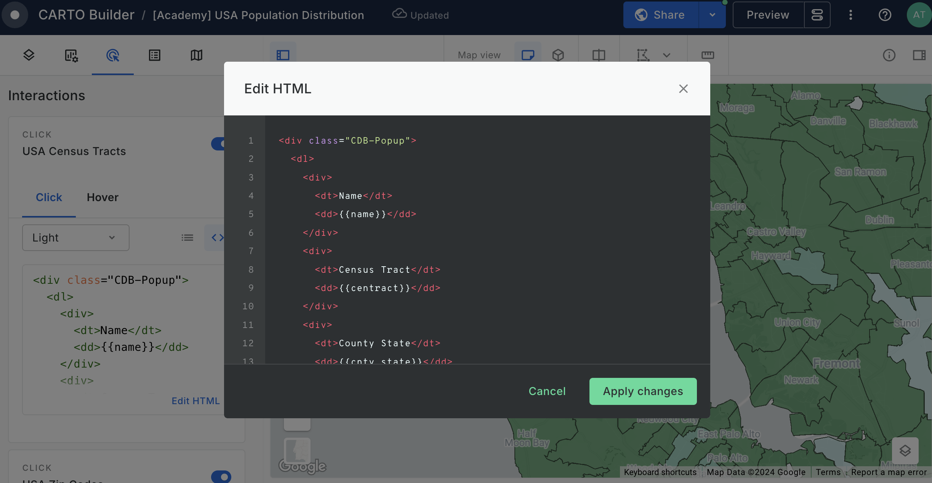
Task: Click the Edit HTML link
Action: [x=195, y=401]
